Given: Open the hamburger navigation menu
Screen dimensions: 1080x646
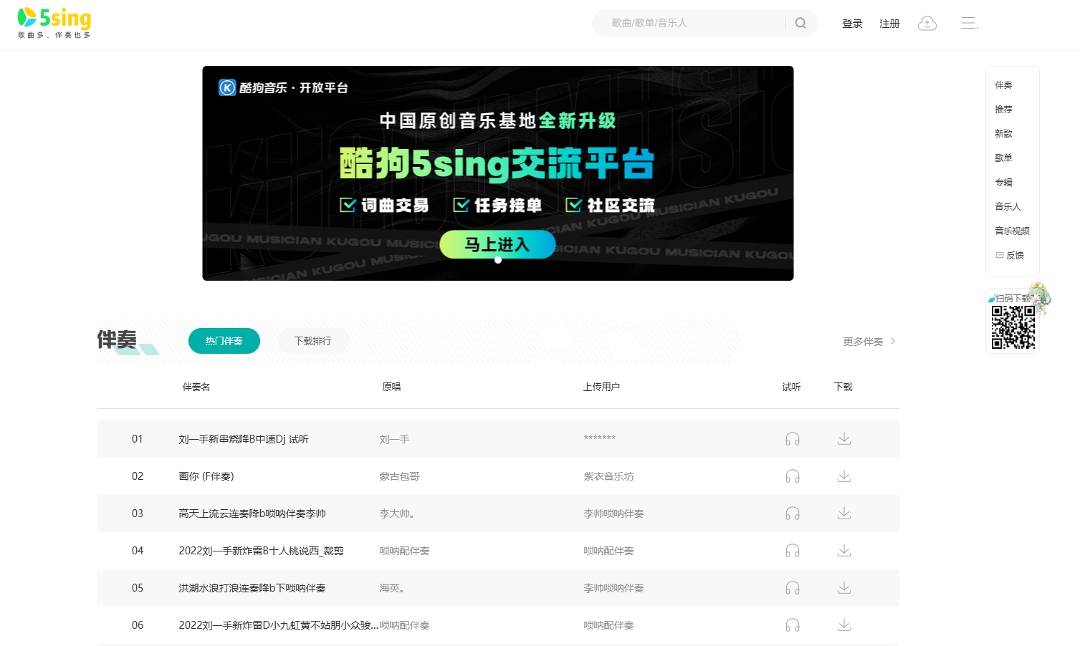Looking at the screenshot, I should pyautogui.click(x=969, y=22).
